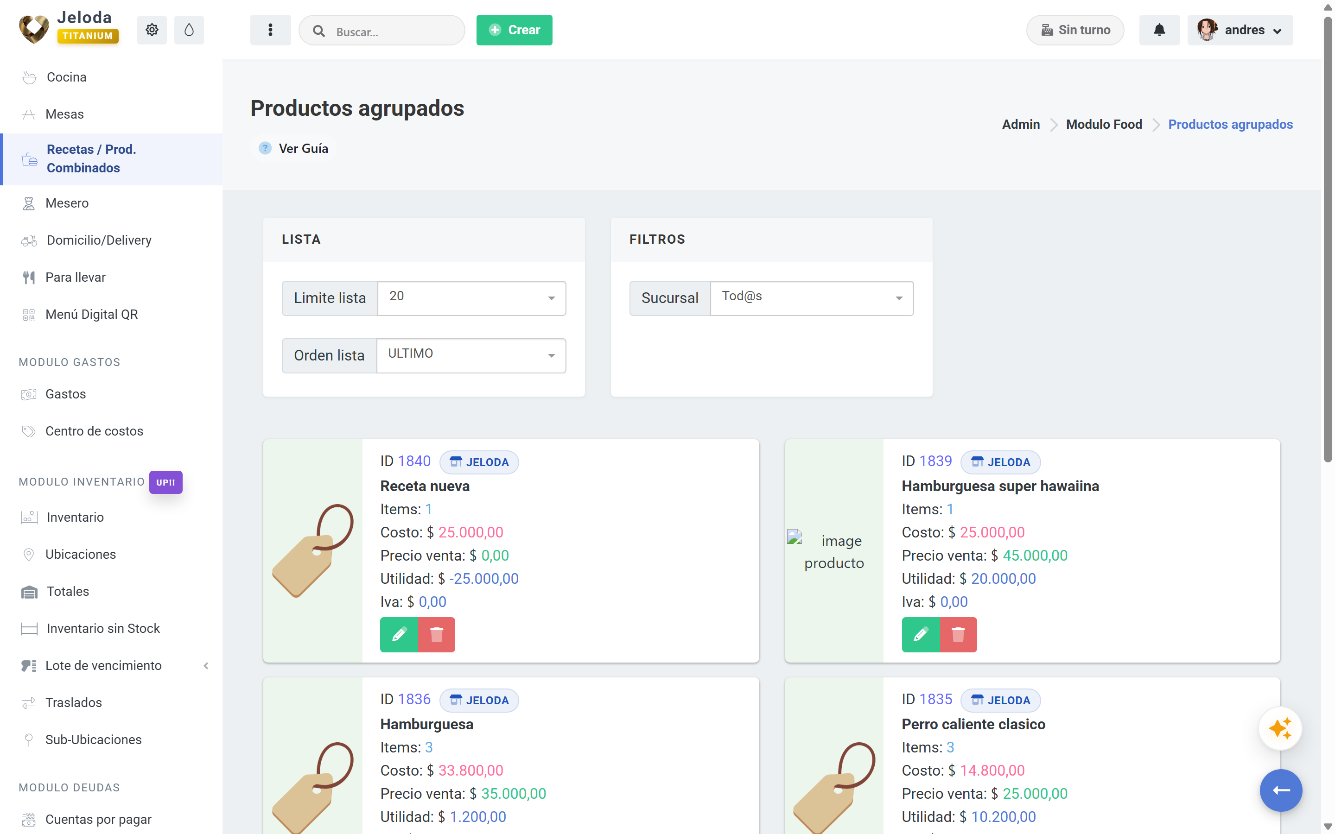Click the Centro de costos tag icon
Screen dimensions: 1335x834
[x=29, y=431]
